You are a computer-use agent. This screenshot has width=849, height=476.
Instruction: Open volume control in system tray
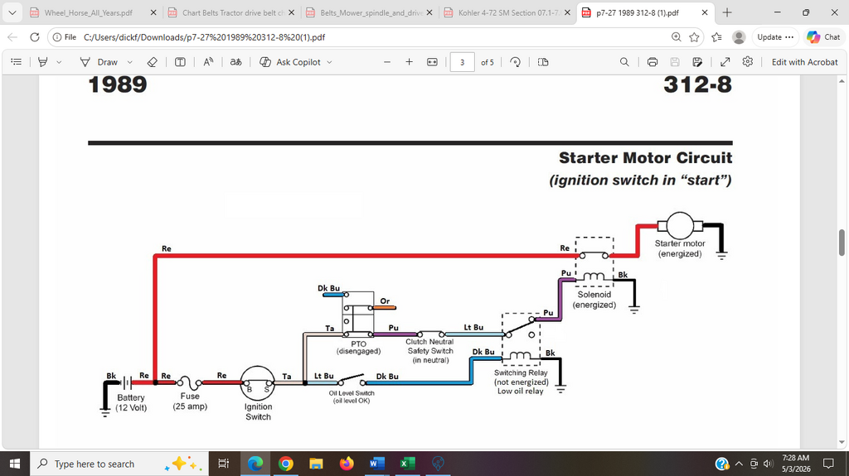pyautogui.click(x=768, y=464)
